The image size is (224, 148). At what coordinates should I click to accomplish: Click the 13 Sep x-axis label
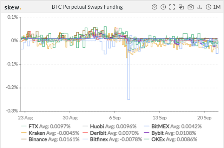(159, 118)
